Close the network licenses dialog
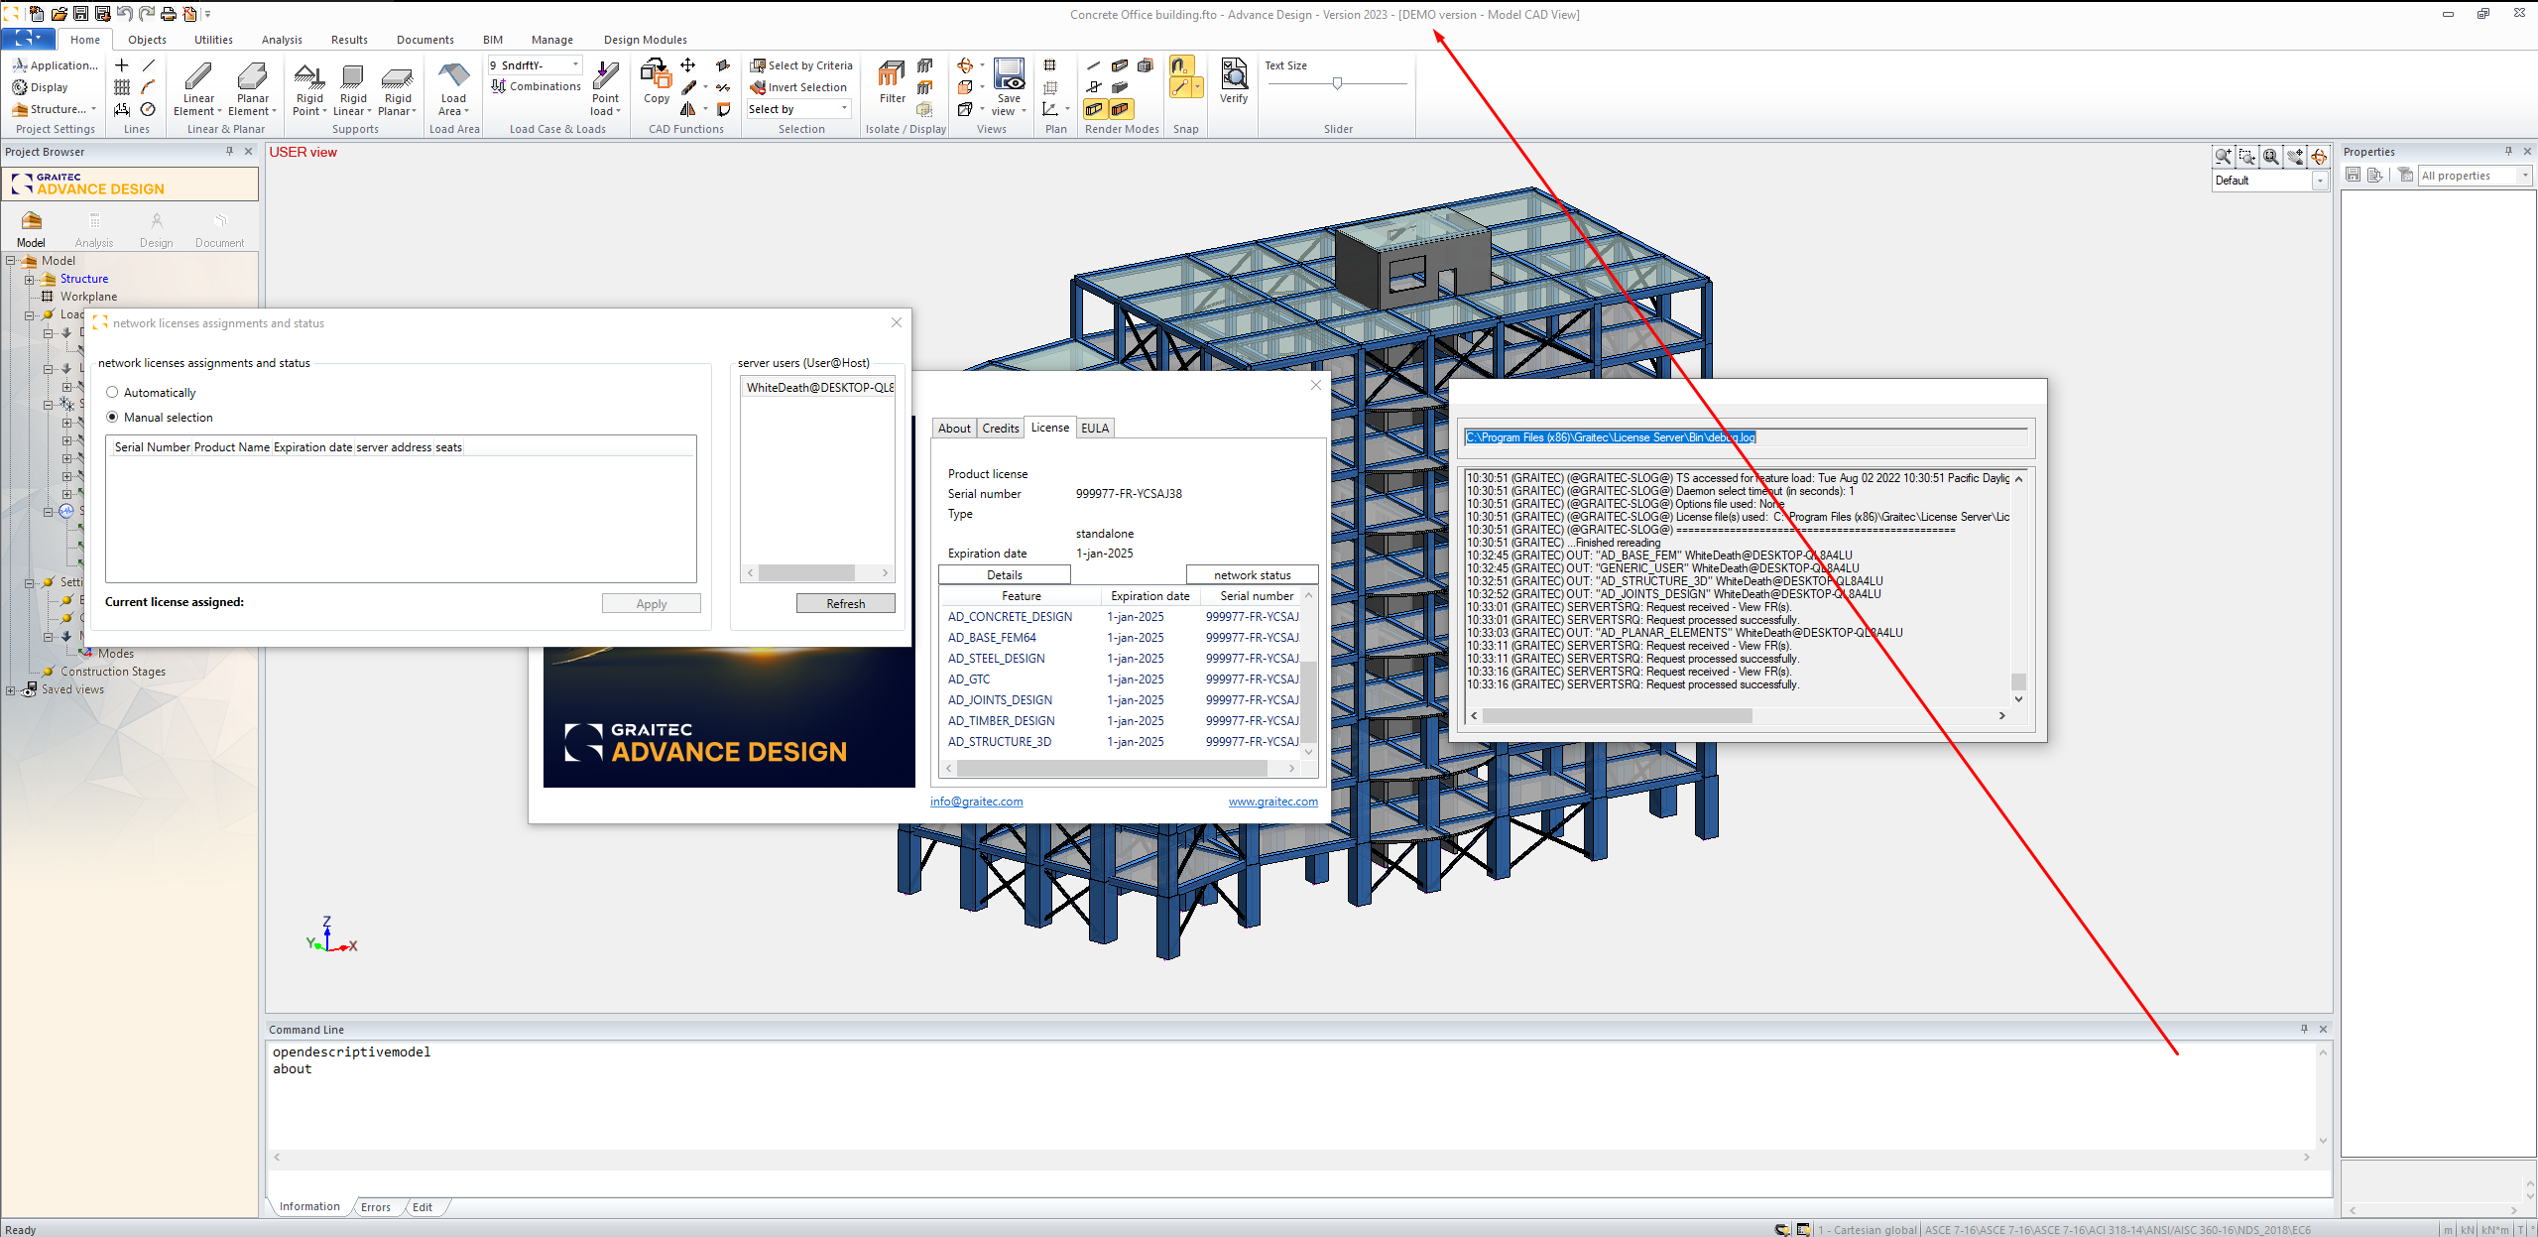Screen dimensions: 2538x1237 [x=897, y=323]
